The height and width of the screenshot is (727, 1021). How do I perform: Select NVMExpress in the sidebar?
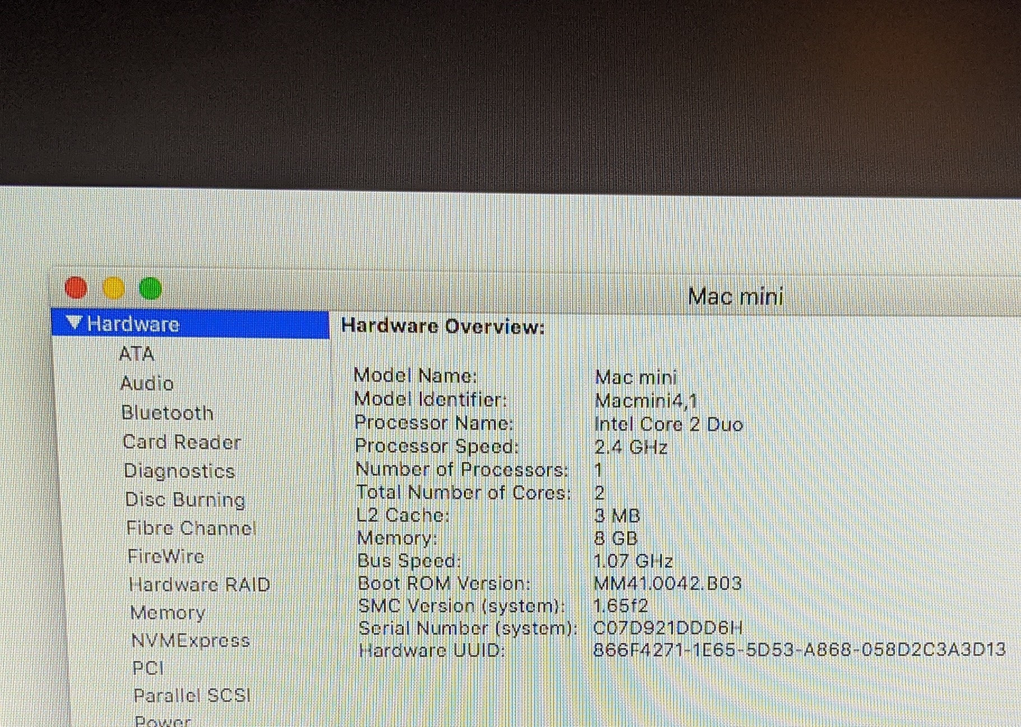point(191,640)
